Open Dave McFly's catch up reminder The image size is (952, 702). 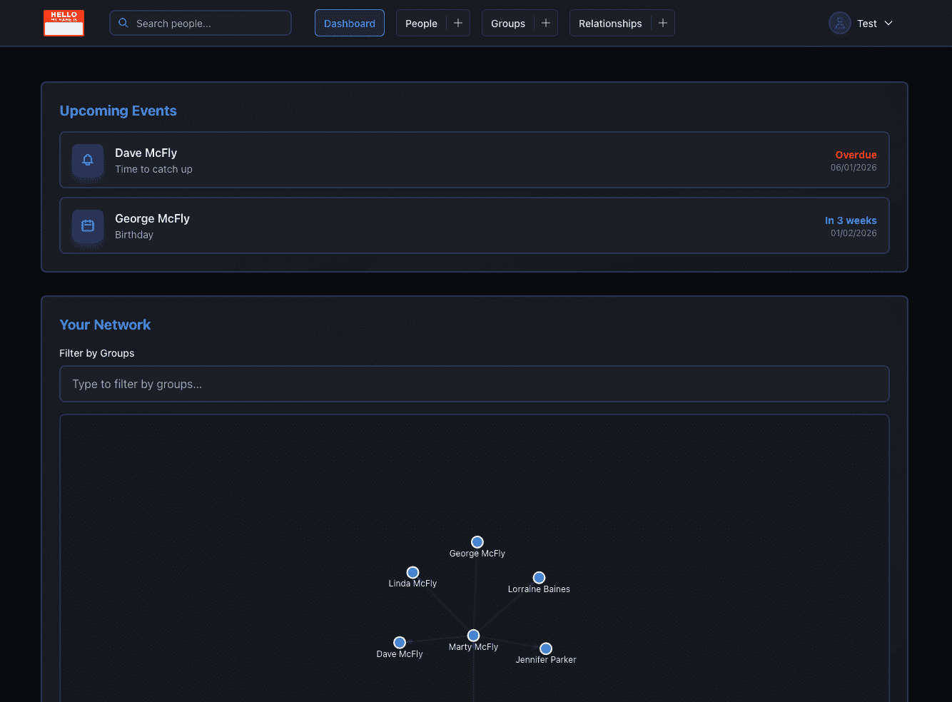point(474,160)
